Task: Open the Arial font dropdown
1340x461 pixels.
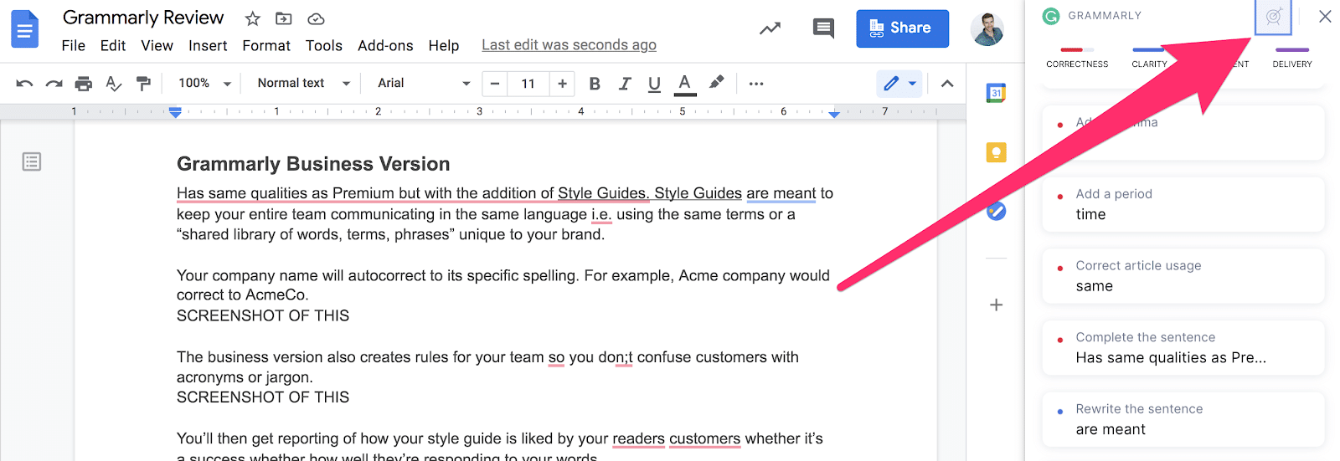Action: tap(424, 84)
